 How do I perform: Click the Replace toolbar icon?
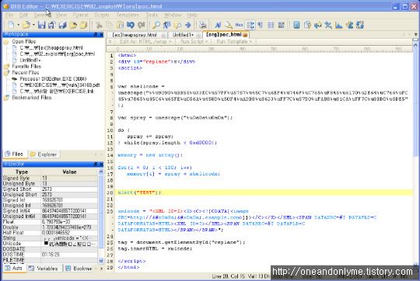[x=167, y=25]
